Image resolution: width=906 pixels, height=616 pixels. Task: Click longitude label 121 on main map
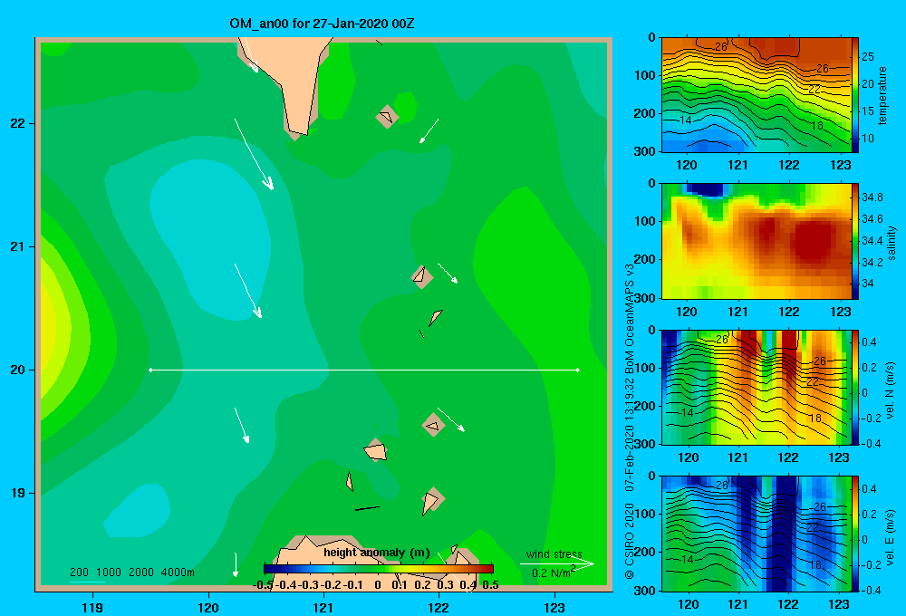tap(323, 607)
